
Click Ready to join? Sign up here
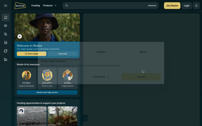pyautogui.click(x=47, y=92)
